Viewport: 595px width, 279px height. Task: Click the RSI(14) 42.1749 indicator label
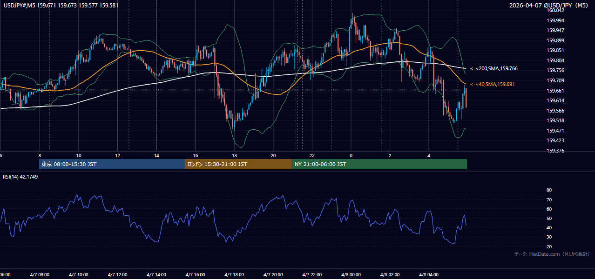(x=20, y=177)
